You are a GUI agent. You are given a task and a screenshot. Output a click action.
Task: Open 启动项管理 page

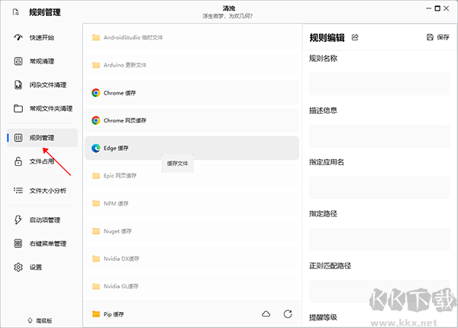[42, 220]
